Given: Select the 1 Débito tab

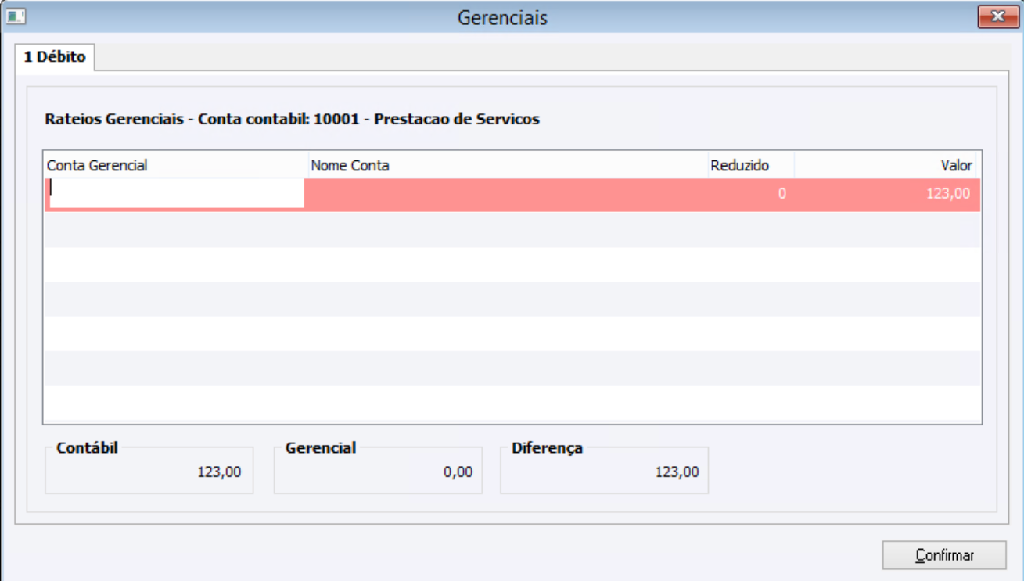Looking at the screenshot, I should point(55,58).
